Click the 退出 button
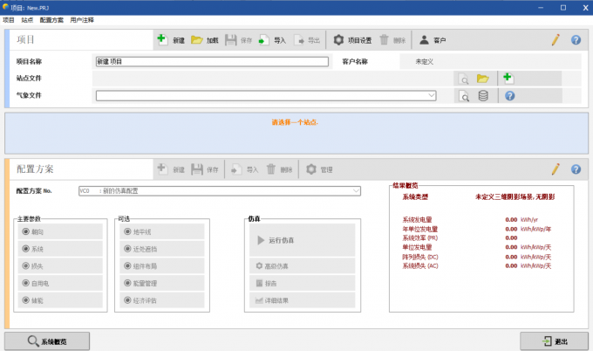The image size is (593, 351). [x=554, y=341]
